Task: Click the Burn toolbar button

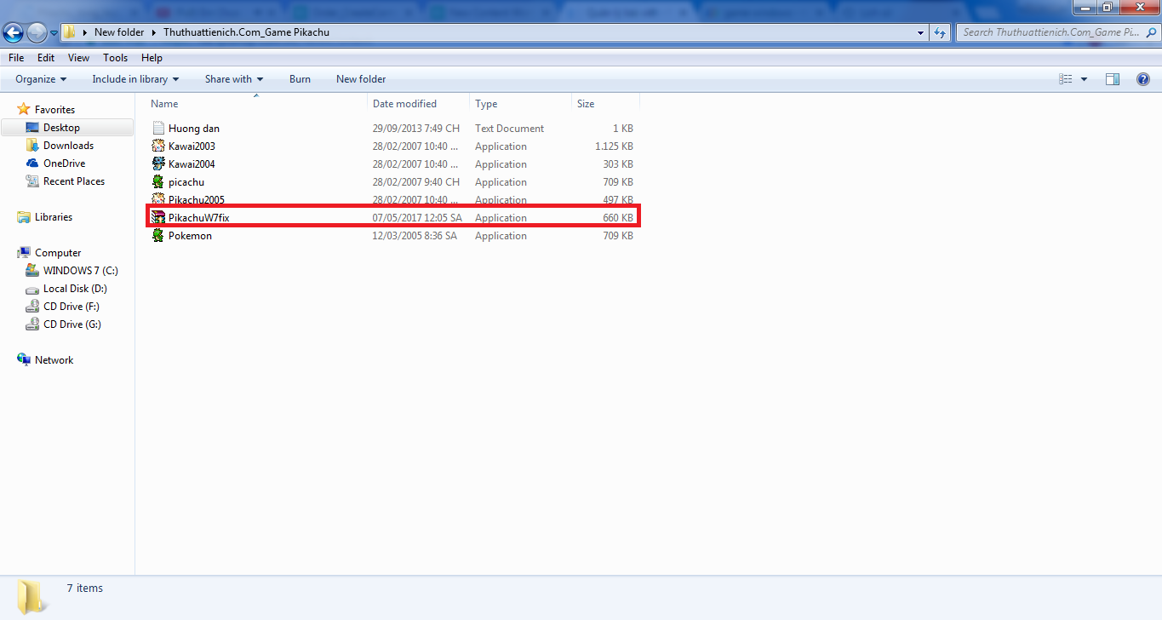Action: (300, 79)
